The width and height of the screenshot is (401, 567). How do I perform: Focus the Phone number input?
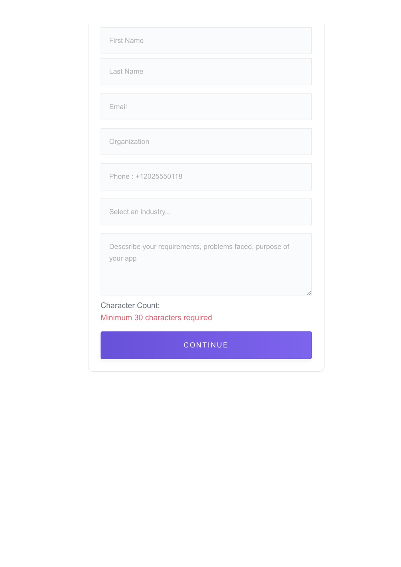pos(206,177)
